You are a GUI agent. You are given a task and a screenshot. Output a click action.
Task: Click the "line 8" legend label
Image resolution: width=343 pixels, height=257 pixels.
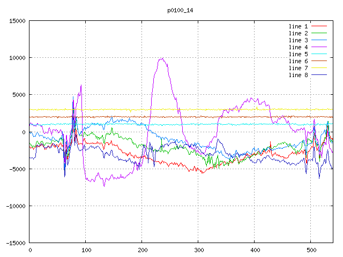click(298, 75)
